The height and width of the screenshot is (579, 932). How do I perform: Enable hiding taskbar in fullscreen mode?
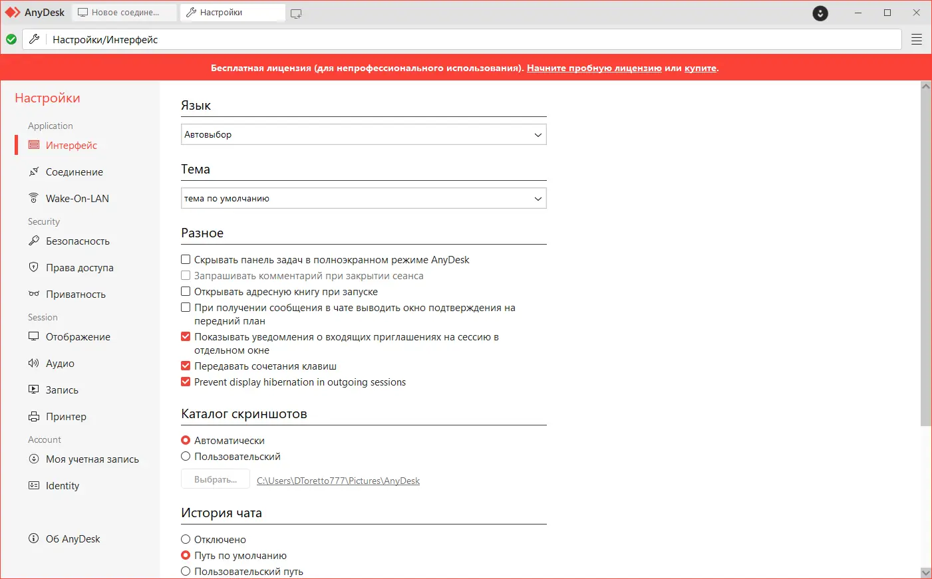click(186, 259)
